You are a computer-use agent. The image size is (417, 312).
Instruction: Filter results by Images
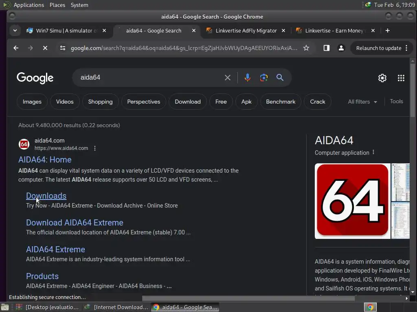coord(32,102)
